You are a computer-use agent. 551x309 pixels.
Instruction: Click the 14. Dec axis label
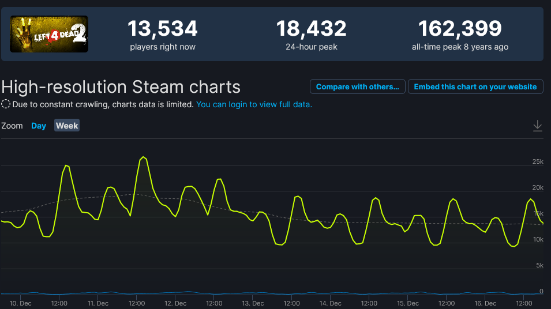point(331,303)
